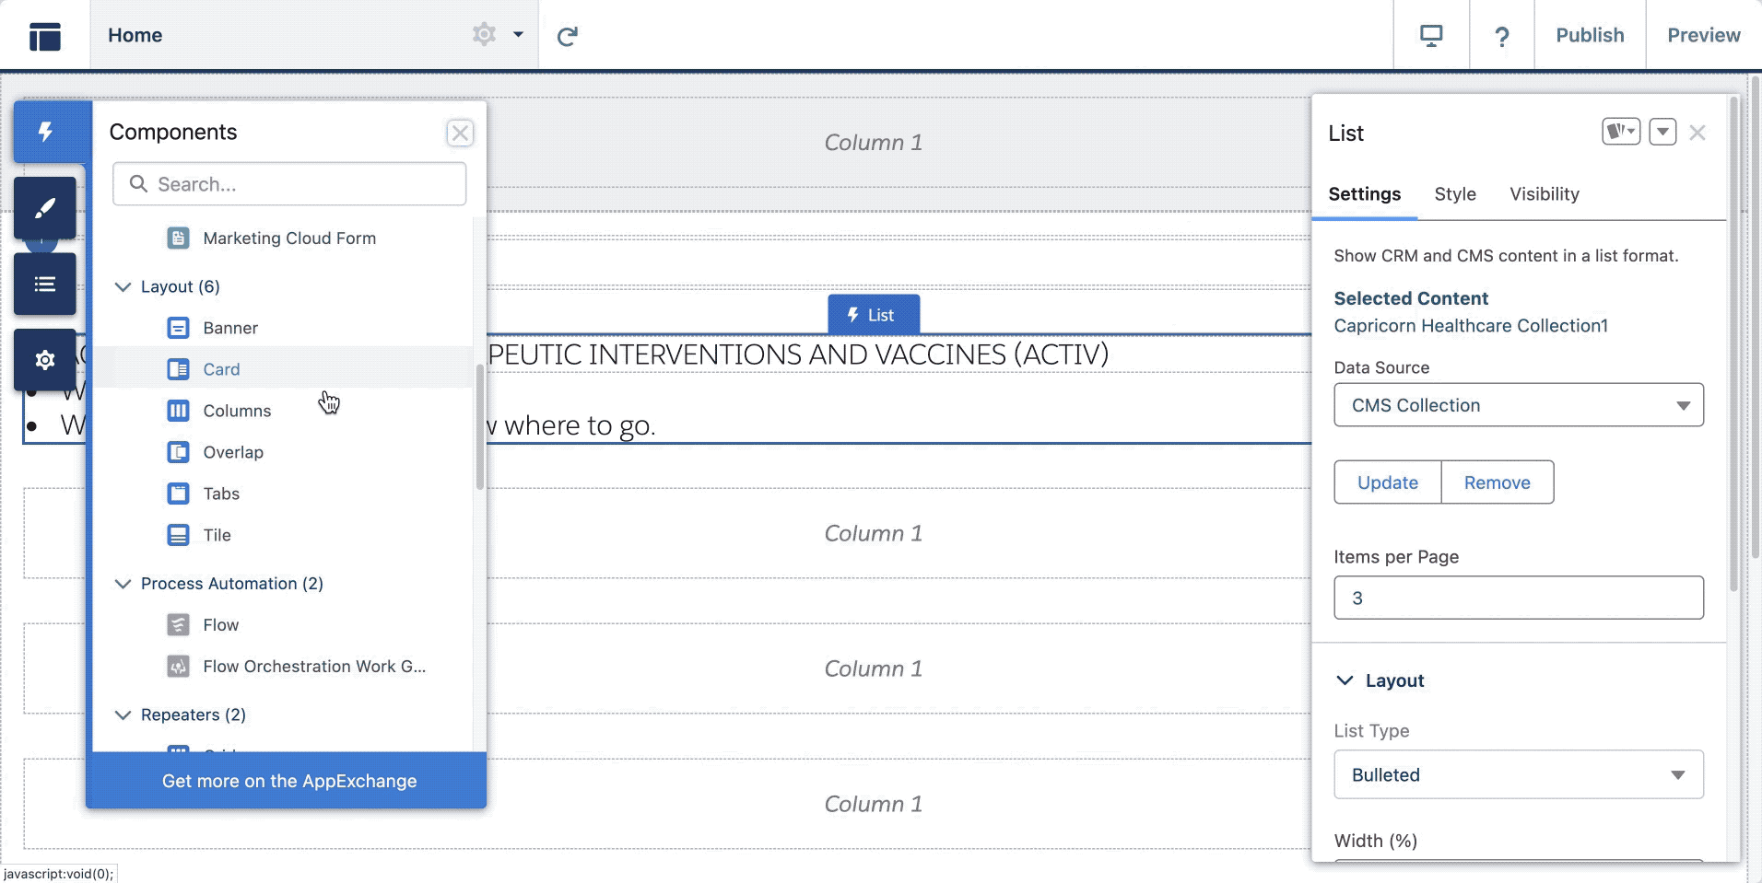1762x883 pixels.
Task: Close the List properties panel
Action: coord(1697,133)
